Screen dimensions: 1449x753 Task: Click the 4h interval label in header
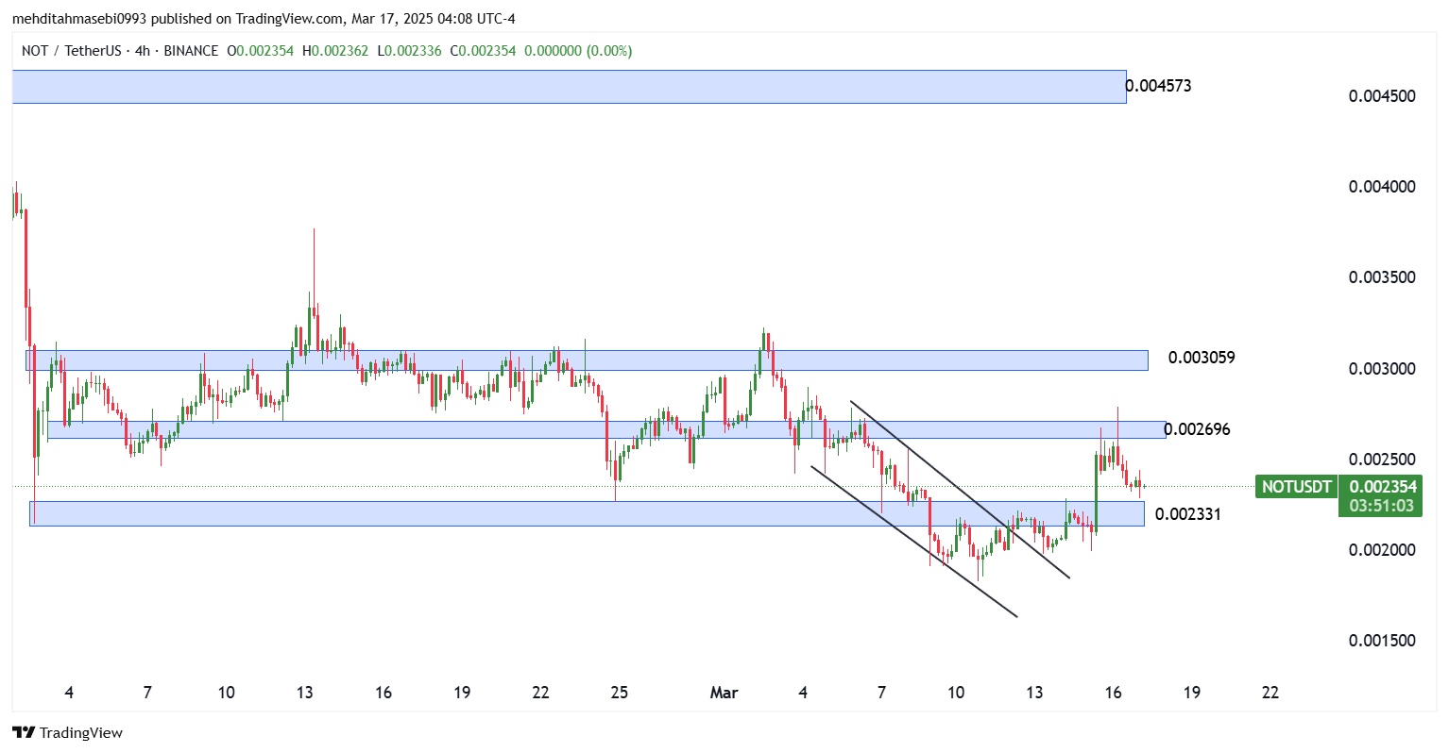pos(143,51)
